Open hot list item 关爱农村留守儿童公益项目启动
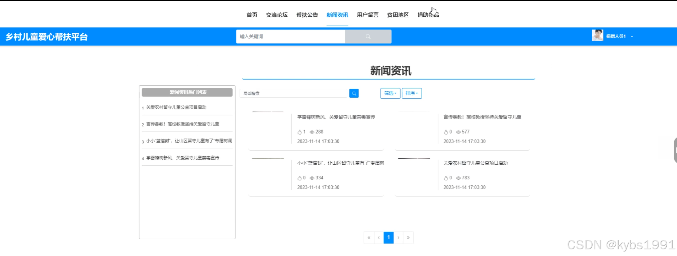677x256 pixels. coord(176,107)
